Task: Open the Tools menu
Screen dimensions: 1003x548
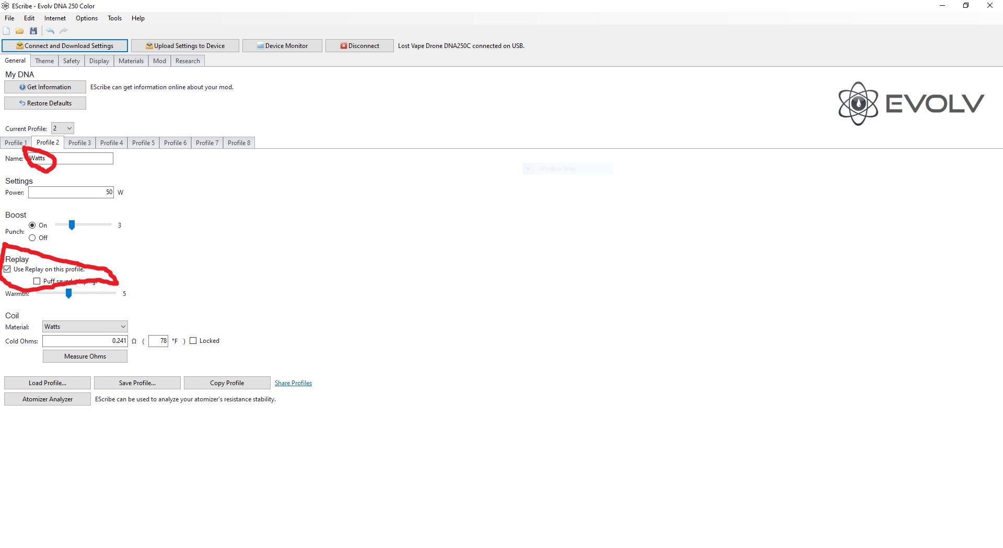Action: coord(114,18)
